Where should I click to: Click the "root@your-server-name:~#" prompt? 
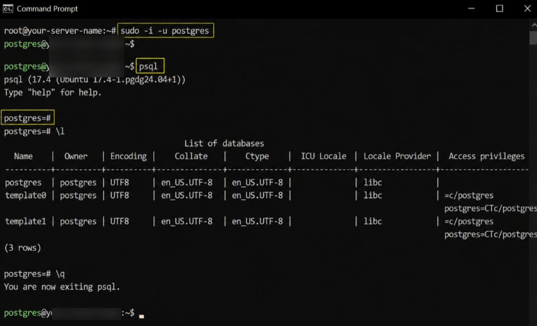point(60,30)
